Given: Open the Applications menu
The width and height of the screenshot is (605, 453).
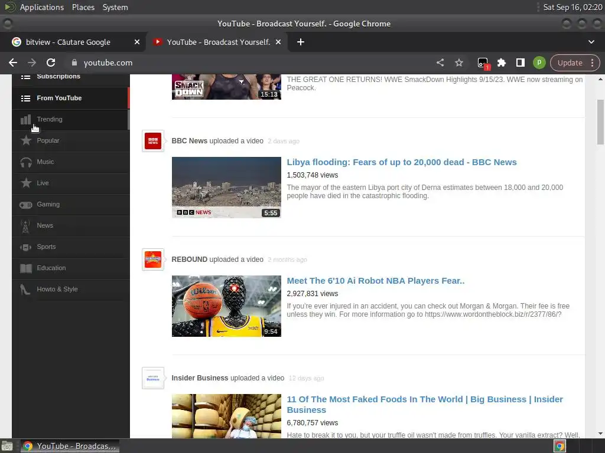Looking at the screenshot, I should click(42, 7).
